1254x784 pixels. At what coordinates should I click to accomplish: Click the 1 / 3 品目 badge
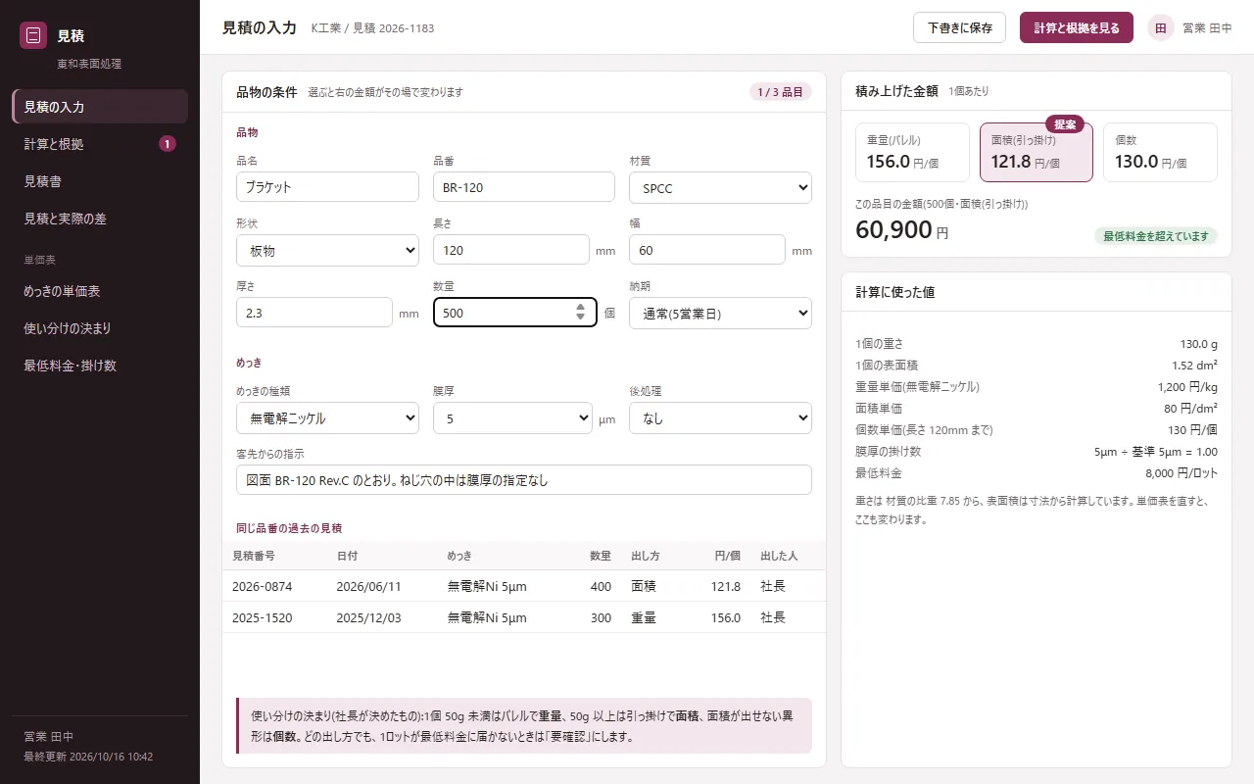coord(781,92)
